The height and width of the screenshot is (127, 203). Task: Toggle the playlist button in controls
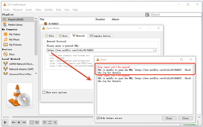click(x=45, y=122)
